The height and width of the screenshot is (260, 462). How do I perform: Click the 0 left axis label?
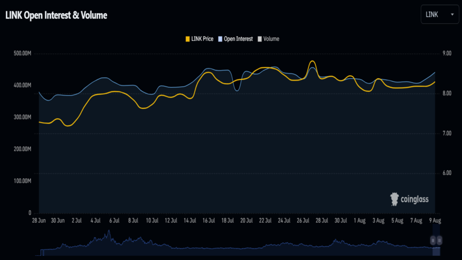click(29, 212)
